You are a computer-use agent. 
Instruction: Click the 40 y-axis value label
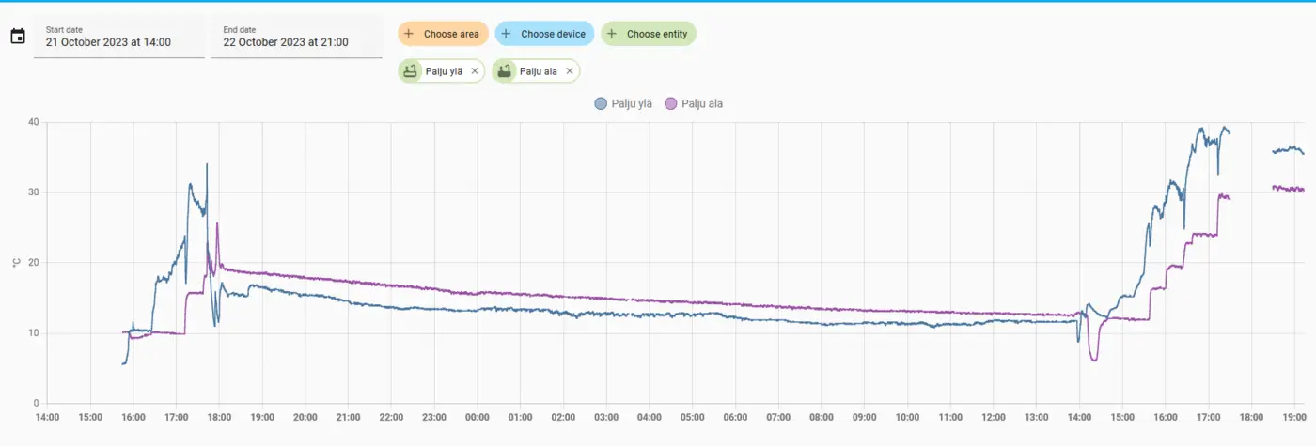pyautogui.click(x=33, y=122)
